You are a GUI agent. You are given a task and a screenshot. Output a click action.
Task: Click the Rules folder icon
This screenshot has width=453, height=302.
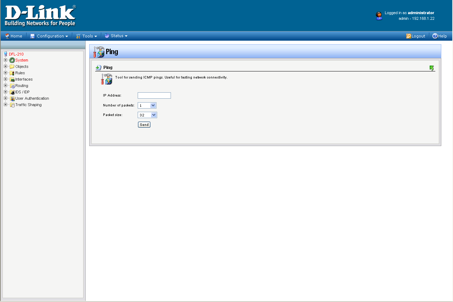coord(12,73)
